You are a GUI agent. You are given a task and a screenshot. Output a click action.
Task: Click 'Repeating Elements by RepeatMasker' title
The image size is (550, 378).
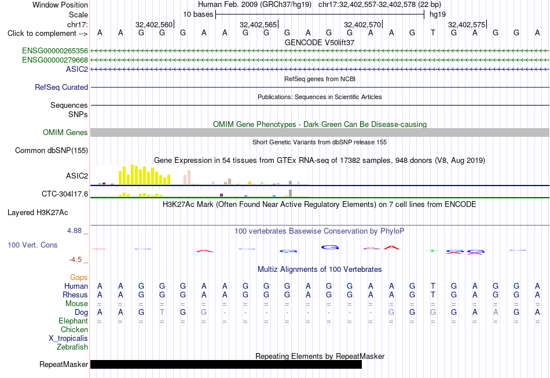coord(320,356)
